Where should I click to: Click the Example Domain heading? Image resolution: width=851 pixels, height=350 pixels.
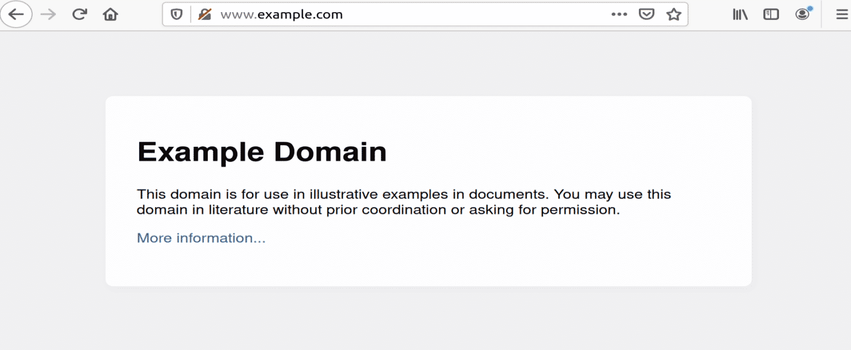click(x=262, y=152)
